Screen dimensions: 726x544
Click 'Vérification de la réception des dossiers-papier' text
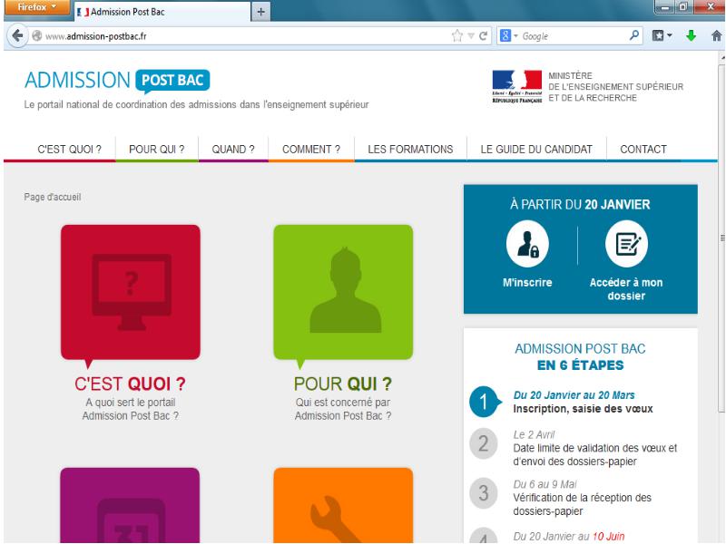tap(583, 505)
